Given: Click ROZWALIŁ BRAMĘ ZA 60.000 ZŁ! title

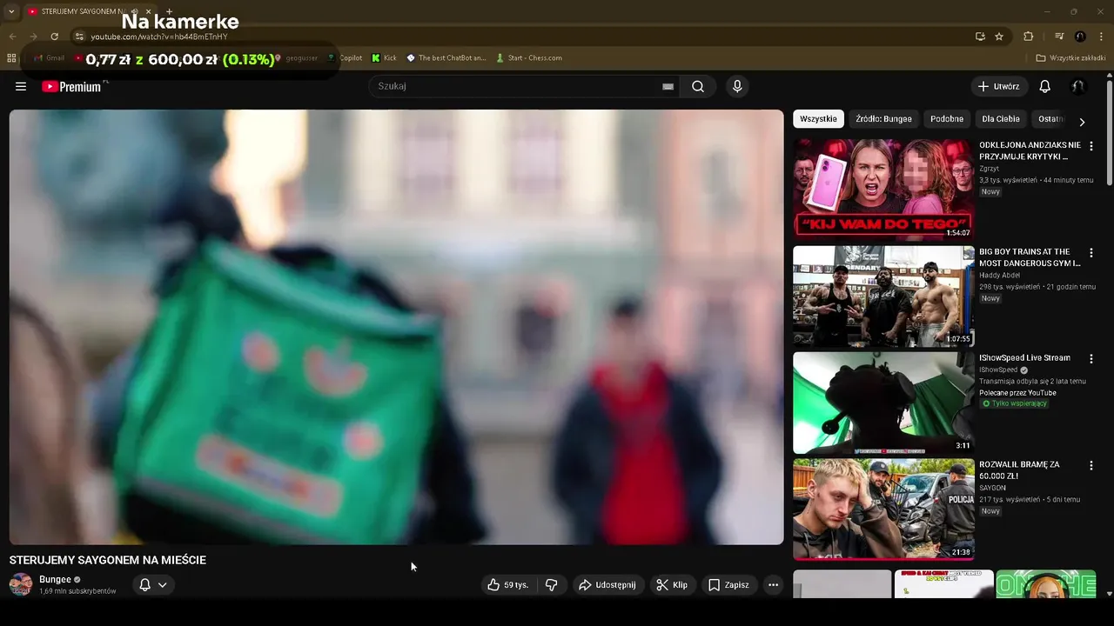Looking at the screenshot, I should (x=1019, y=470).
